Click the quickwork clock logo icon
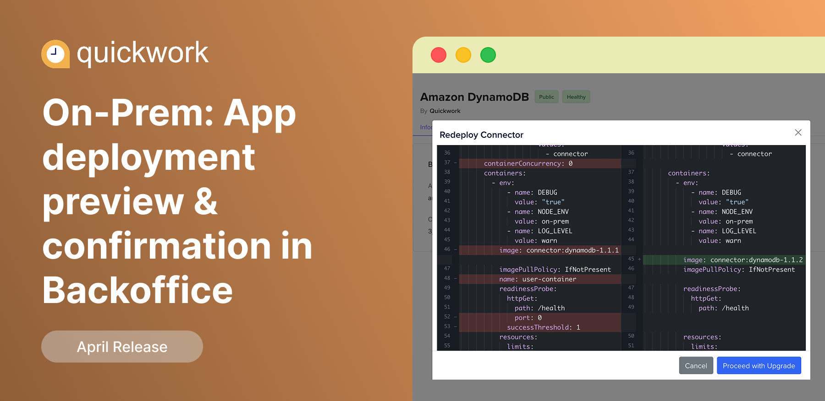This screenshot has width=825, height=401. [x=55, y=54]
